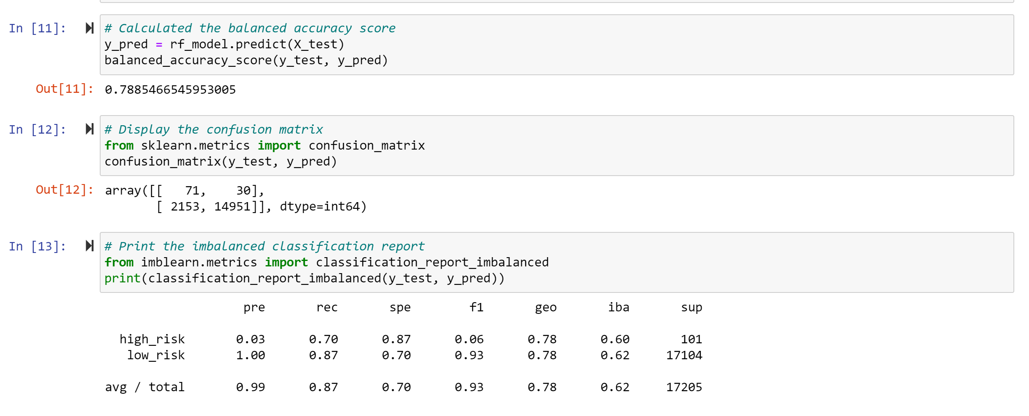Click the line 'balanced_accuracy_score(y_test, y_pred)'
The image size is (1029, 416).
click(x=246, y=60)
